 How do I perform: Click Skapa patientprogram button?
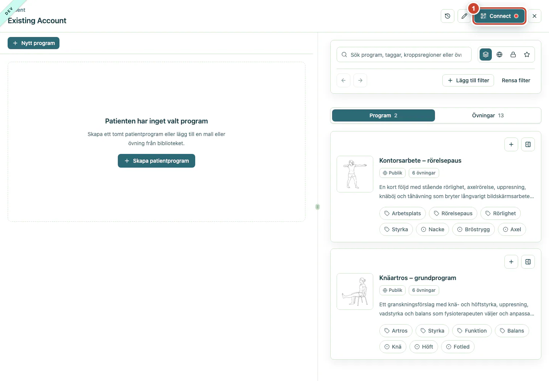tap(156, 161)
